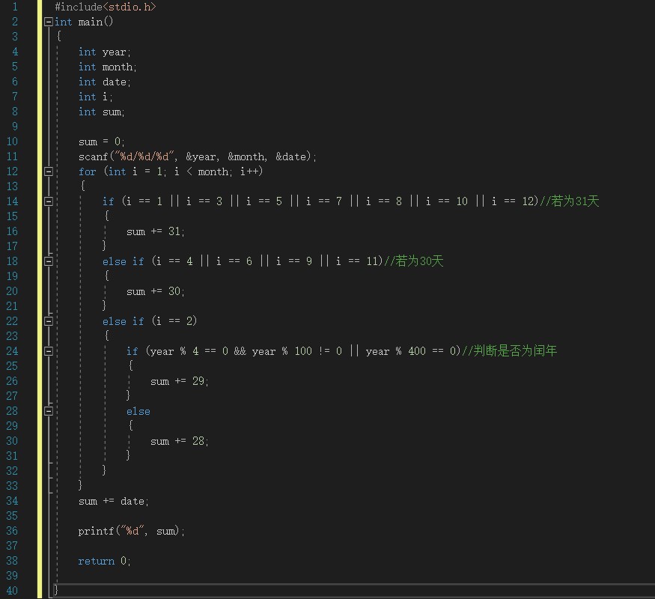This screenshot has height=599, width=655.
Task: Click the 'int i;' declaration
Action: tap(95, 97)
